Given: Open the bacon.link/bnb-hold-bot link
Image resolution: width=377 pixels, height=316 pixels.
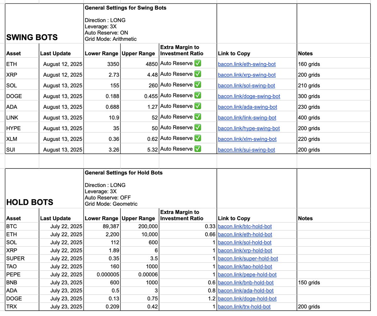Looking at the screenshot, I should (246, 283).
